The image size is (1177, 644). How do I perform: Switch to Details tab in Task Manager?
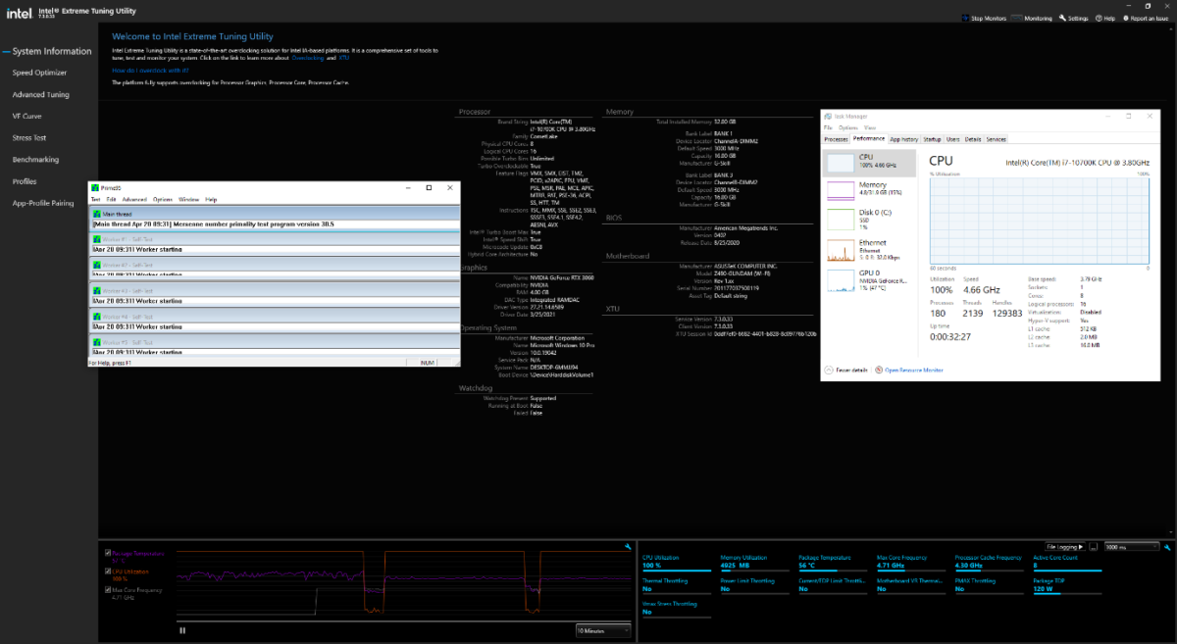click(973, 139)
